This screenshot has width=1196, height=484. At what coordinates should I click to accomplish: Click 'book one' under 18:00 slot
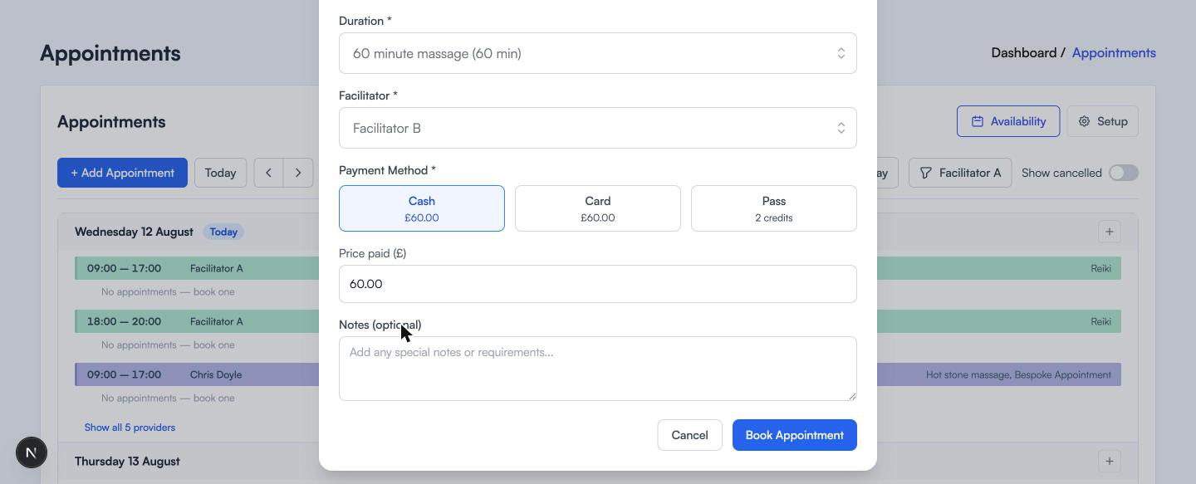[x=214, y=345]
